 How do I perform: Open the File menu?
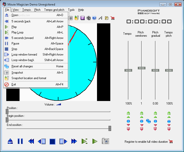coord(7,10)
